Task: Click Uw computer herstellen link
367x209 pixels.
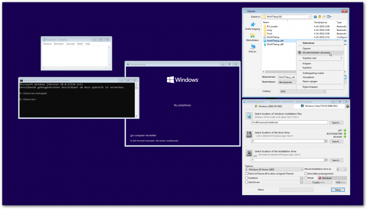Action: pos(145,135)
